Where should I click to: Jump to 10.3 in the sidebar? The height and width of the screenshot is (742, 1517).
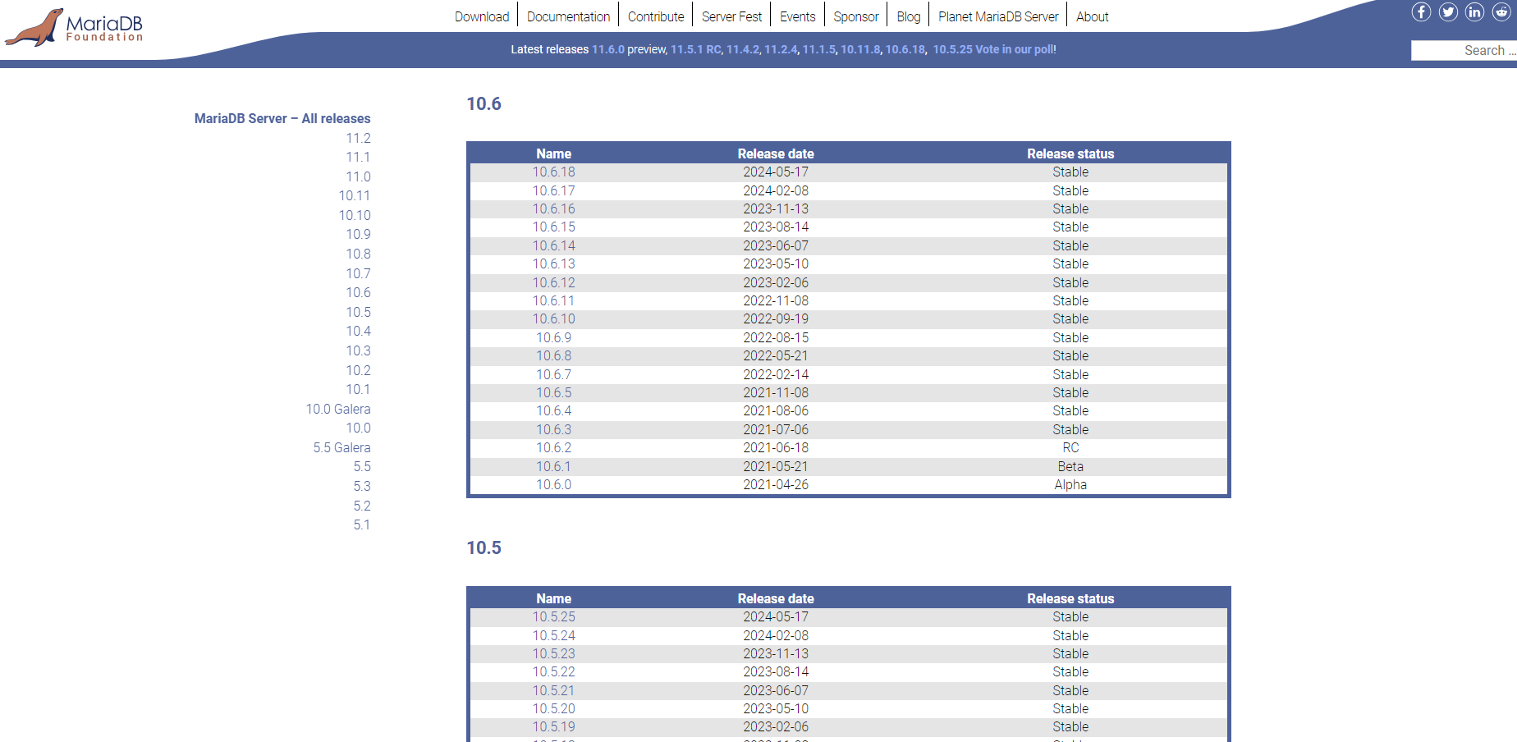[358, 350]
